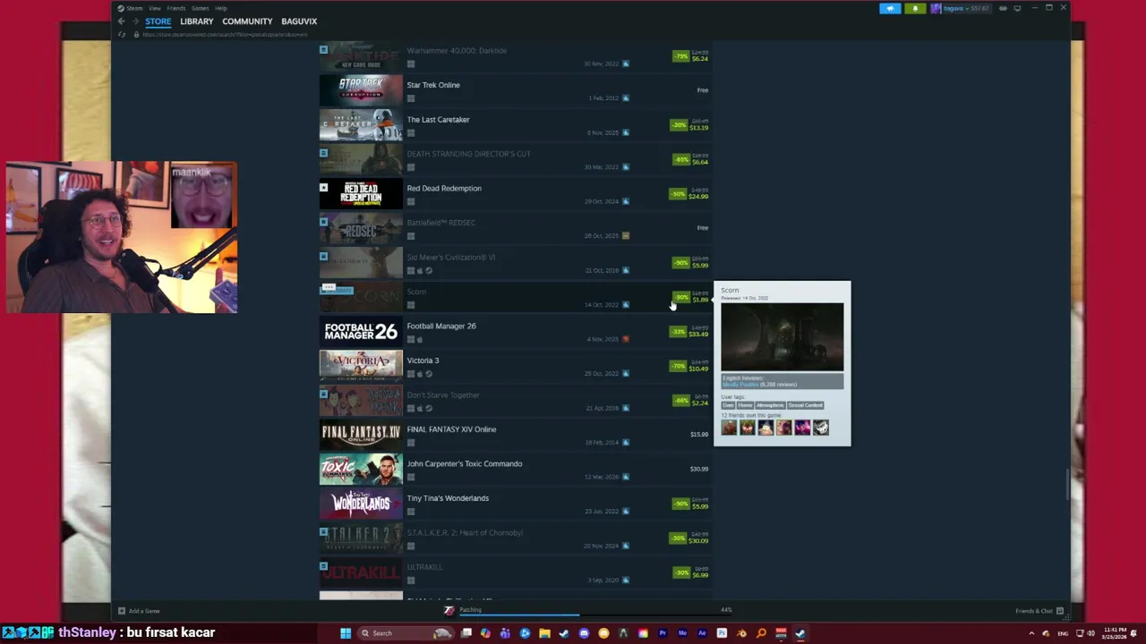Click the ULTRAKILL capsule thumbnail
1146x644 pixels.
(361, 572)
